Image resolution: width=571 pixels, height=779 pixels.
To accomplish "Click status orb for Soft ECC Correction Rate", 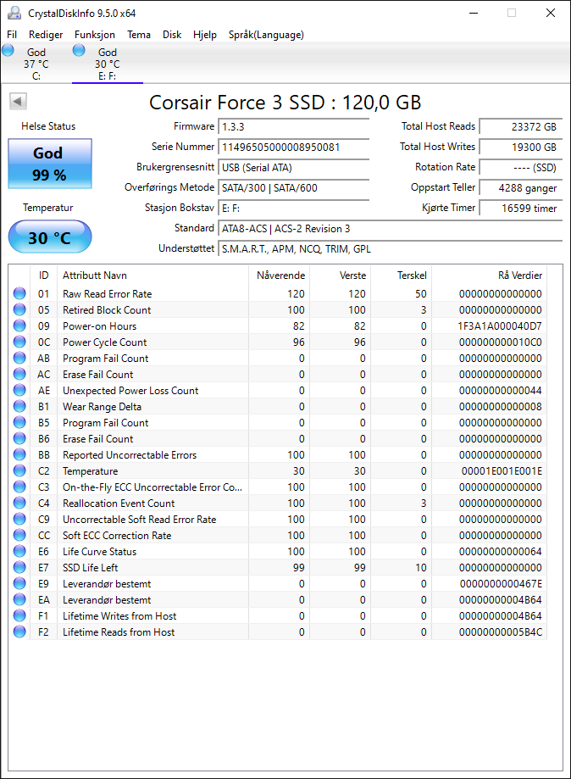I will 19,535.
